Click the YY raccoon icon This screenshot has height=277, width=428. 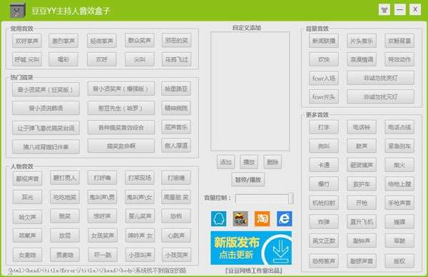240,218
